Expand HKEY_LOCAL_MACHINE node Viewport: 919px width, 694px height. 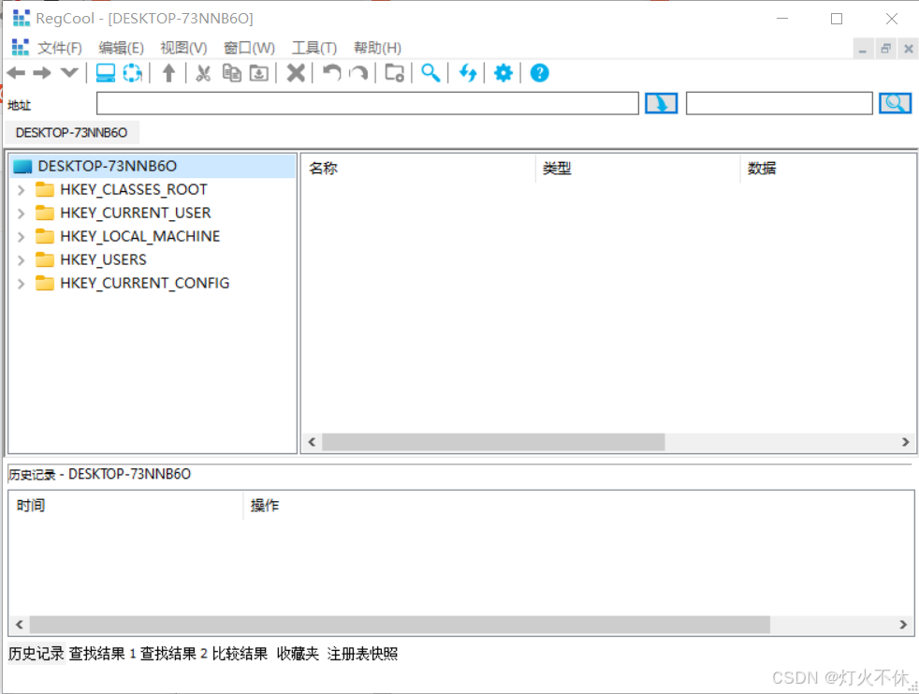pyautogui.click(x=22, y=237)
